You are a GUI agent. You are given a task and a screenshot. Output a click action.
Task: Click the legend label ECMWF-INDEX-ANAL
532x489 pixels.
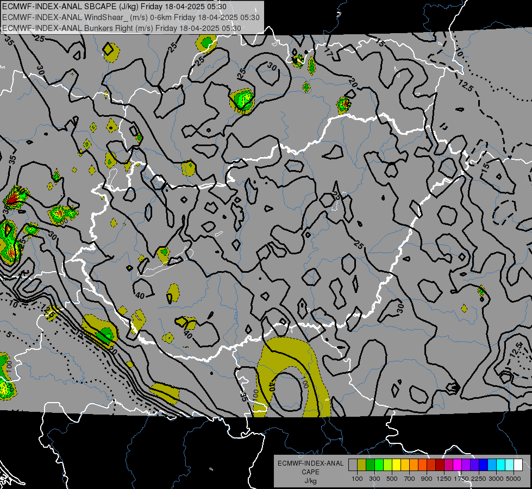(310, 463)
